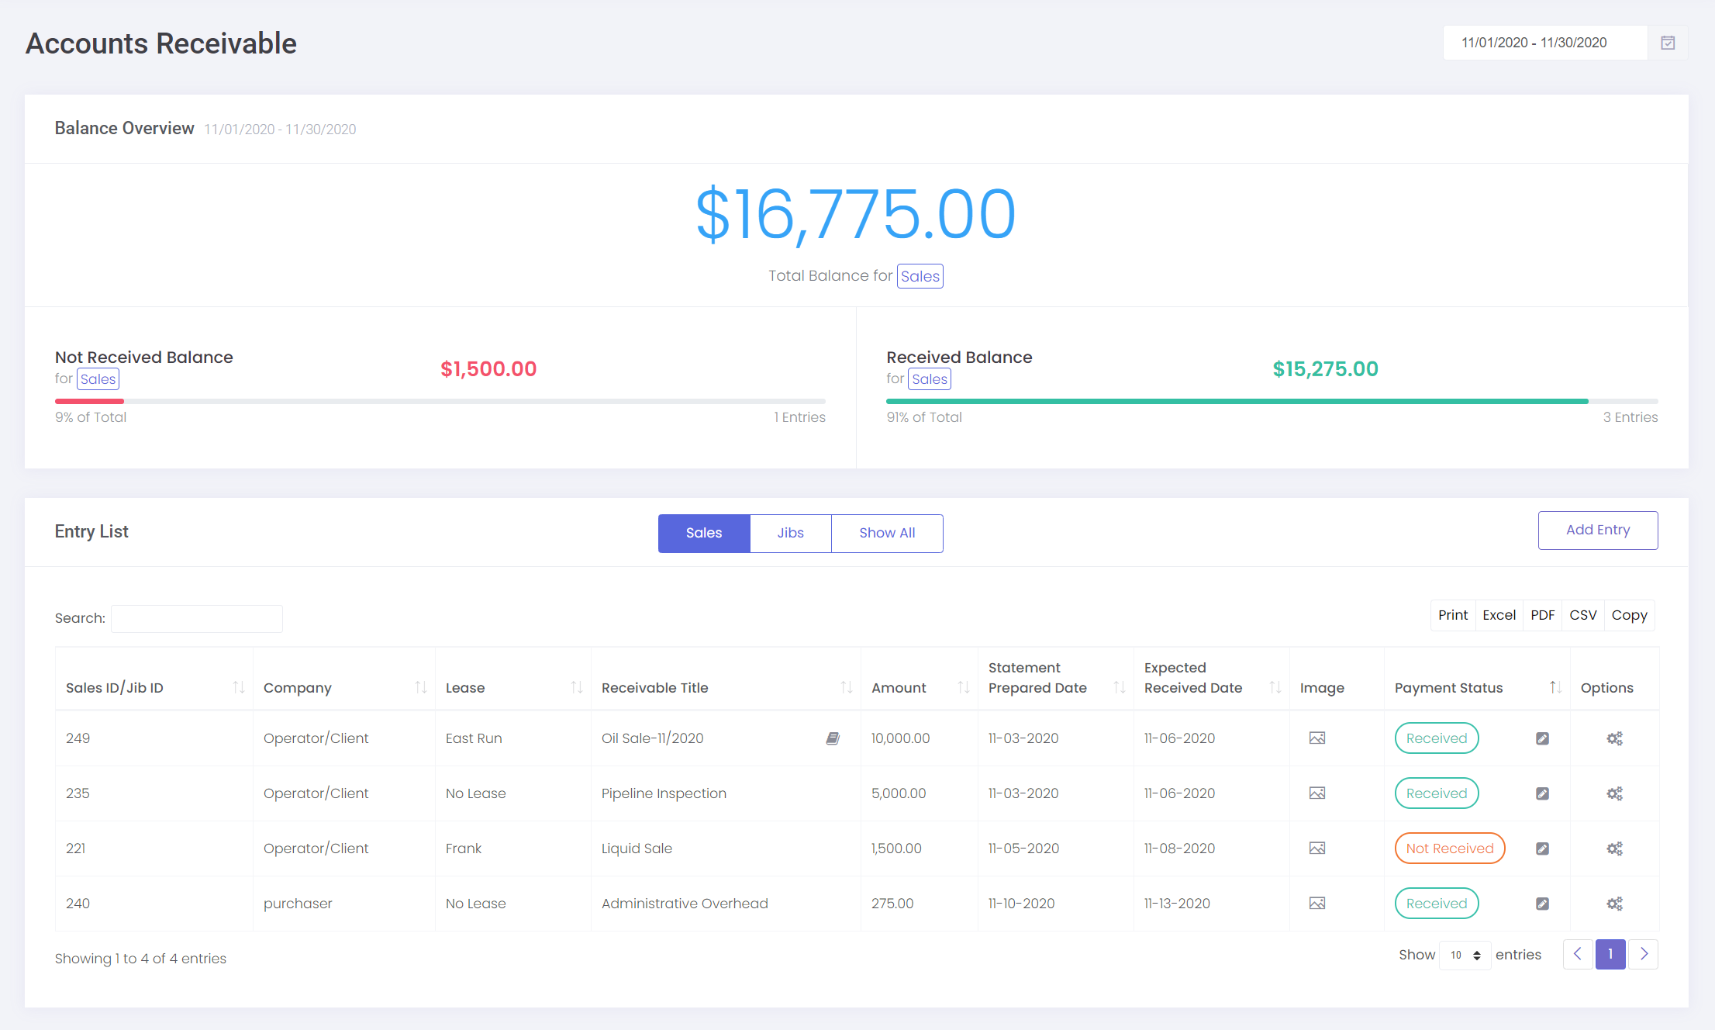
Task: Edit payment status icon for entry 221
Action: (1542, 849)
